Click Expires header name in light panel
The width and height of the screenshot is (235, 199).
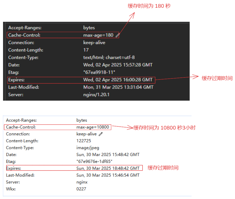14,168
